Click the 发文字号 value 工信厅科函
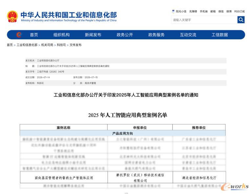This screenshot has width=252, height=194. click(51, 72)
